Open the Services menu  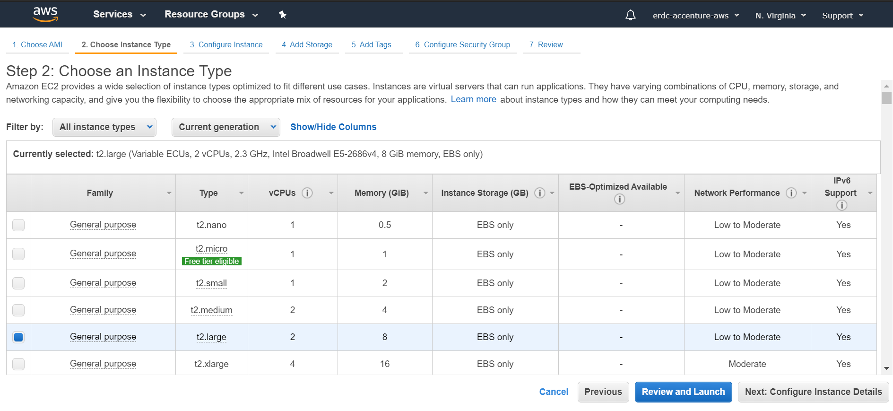tap(119, 15)
